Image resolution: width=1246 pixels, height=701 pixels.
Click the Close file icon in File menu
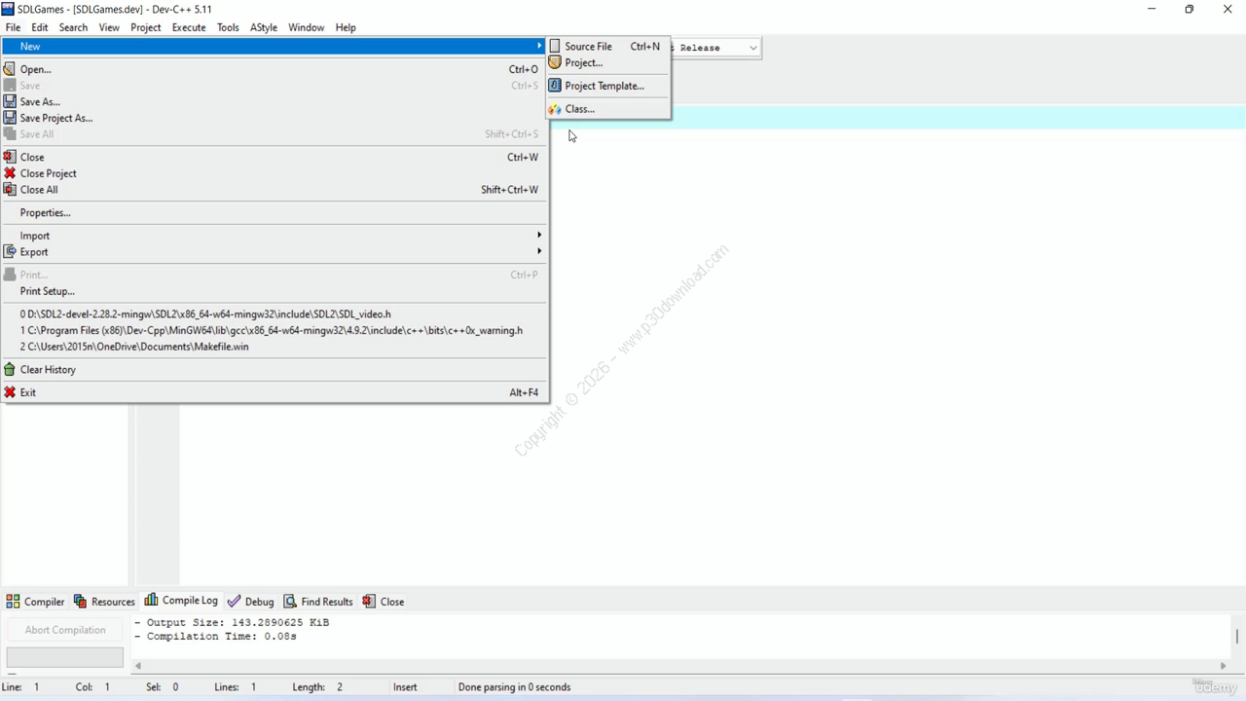pyautogui.click(x=10, y=157)
